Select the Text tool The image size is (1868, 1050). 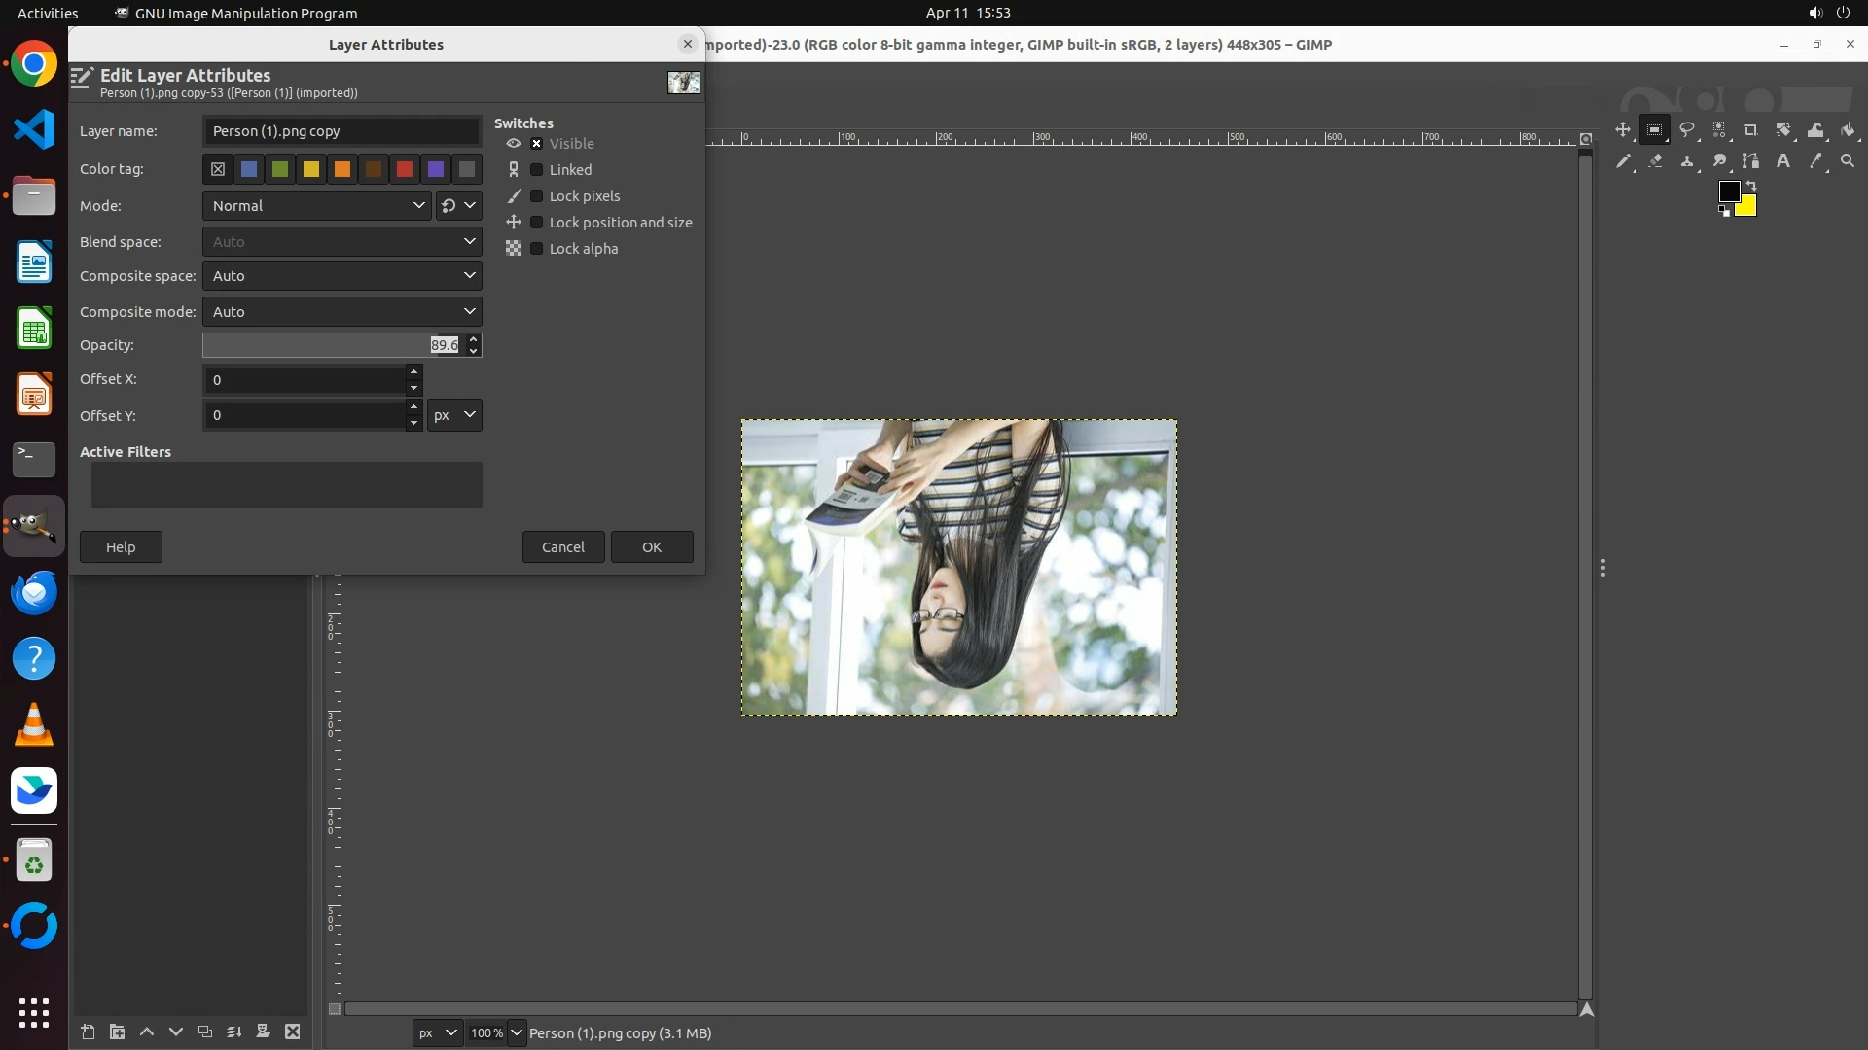tap(1783, 161)
